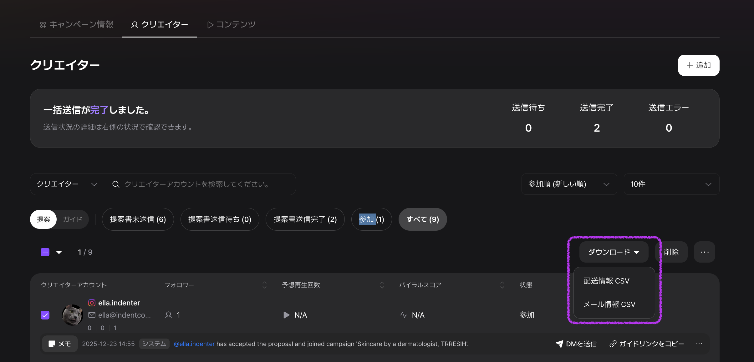This screenshot has height=362, width=754.
Task: Uncheck the ella.indenter row checkbox
Action: click(x=45, y=315)
